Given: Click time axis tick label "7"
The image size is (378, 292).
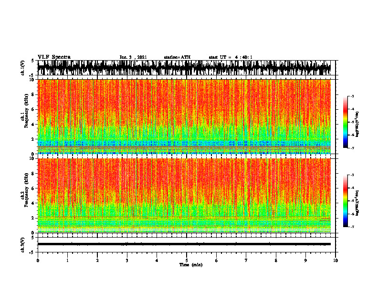Looking at the screenshot, I should point(246,261).
